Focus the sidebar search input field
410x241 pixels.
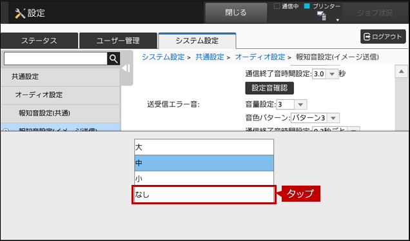55,59
